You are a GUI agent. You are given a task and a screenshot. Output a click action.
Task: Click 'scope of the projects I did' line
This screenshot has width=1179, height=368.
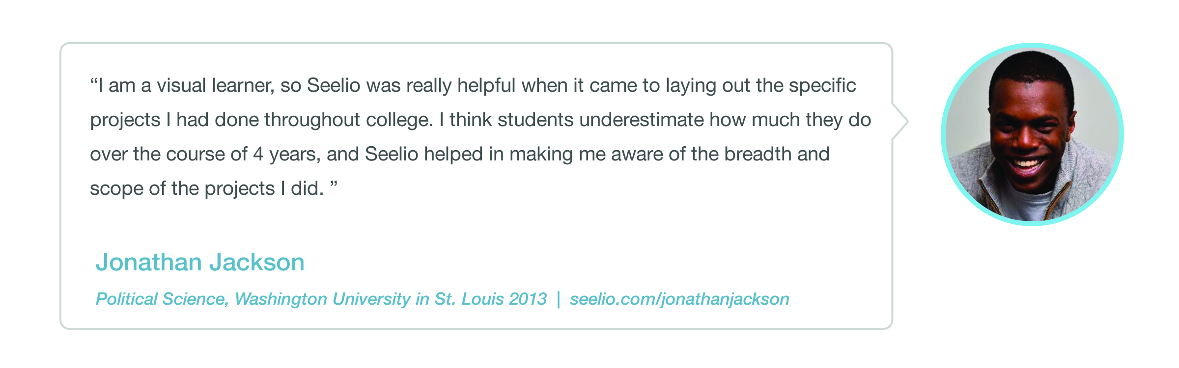coord(207,188)
